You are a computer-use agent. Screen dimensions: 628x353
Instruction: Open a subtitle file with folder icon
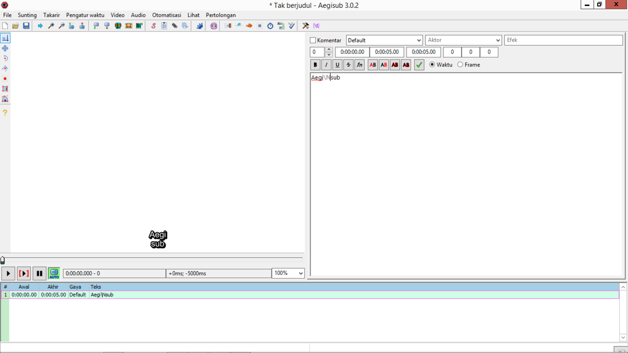[x=15, y=25]
